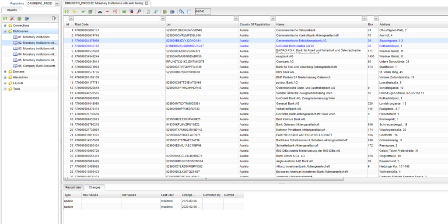This screenshot has width=448, height=224.
Task: Collapse the Dictionaries tree node
Action: tap(5, 31)
